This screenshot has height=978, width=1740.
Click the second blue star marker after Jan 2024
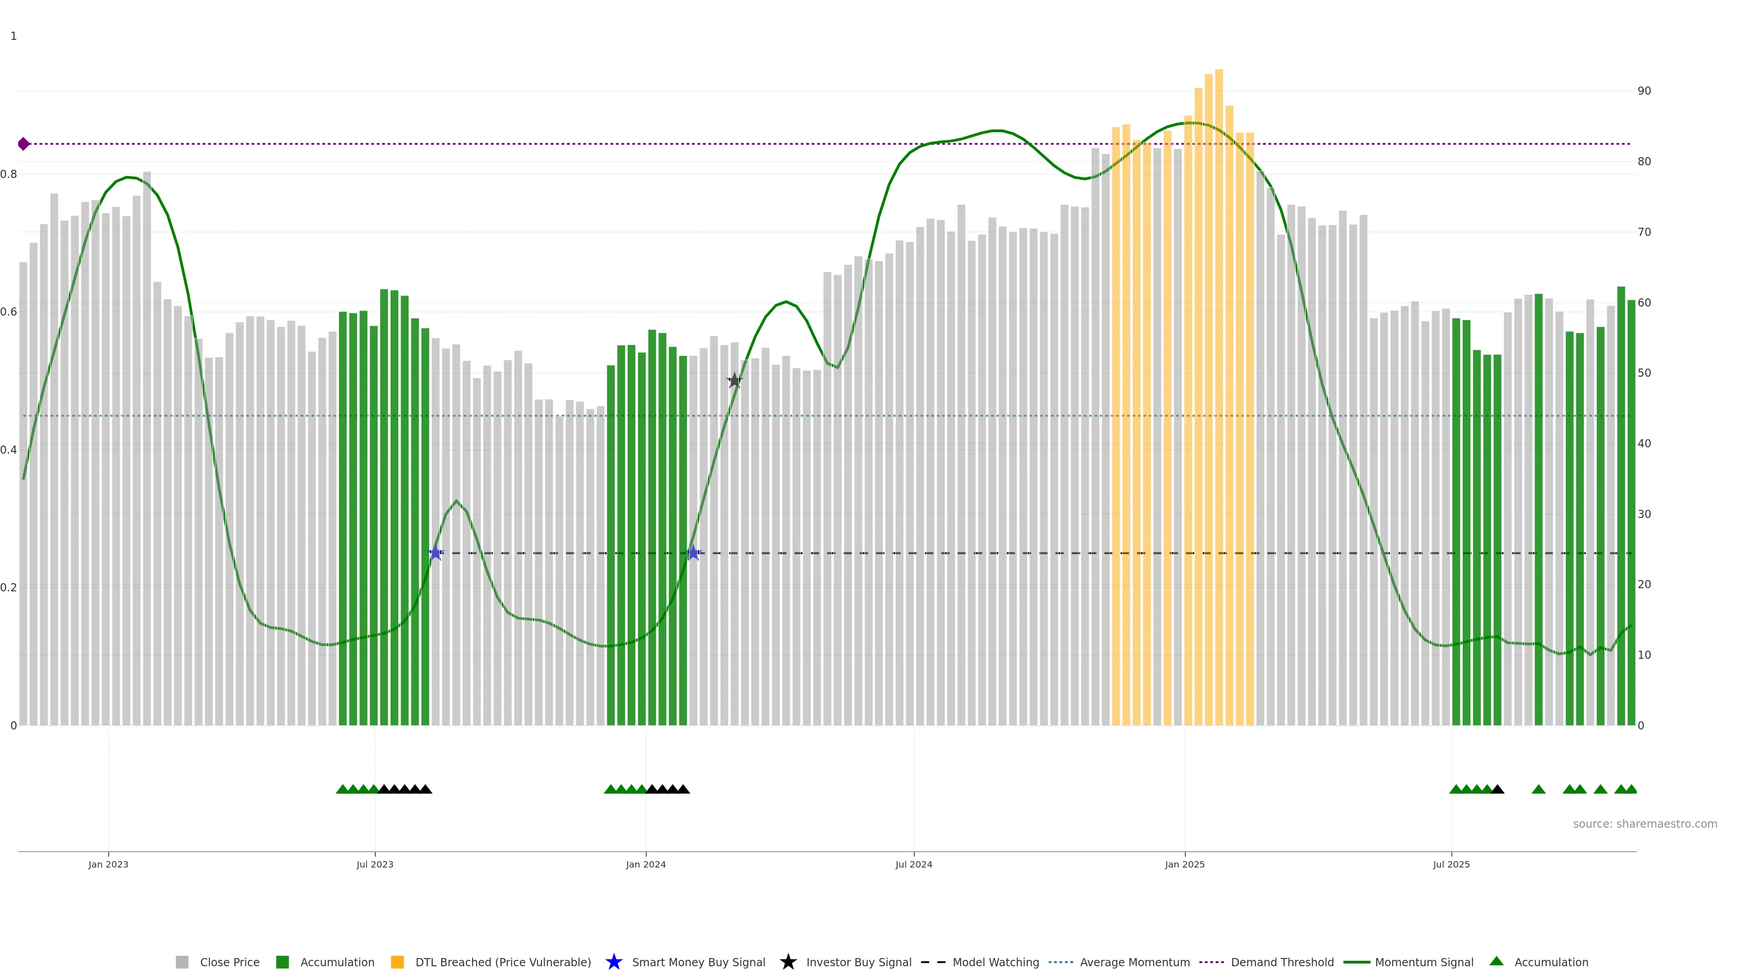coord(693,553)
